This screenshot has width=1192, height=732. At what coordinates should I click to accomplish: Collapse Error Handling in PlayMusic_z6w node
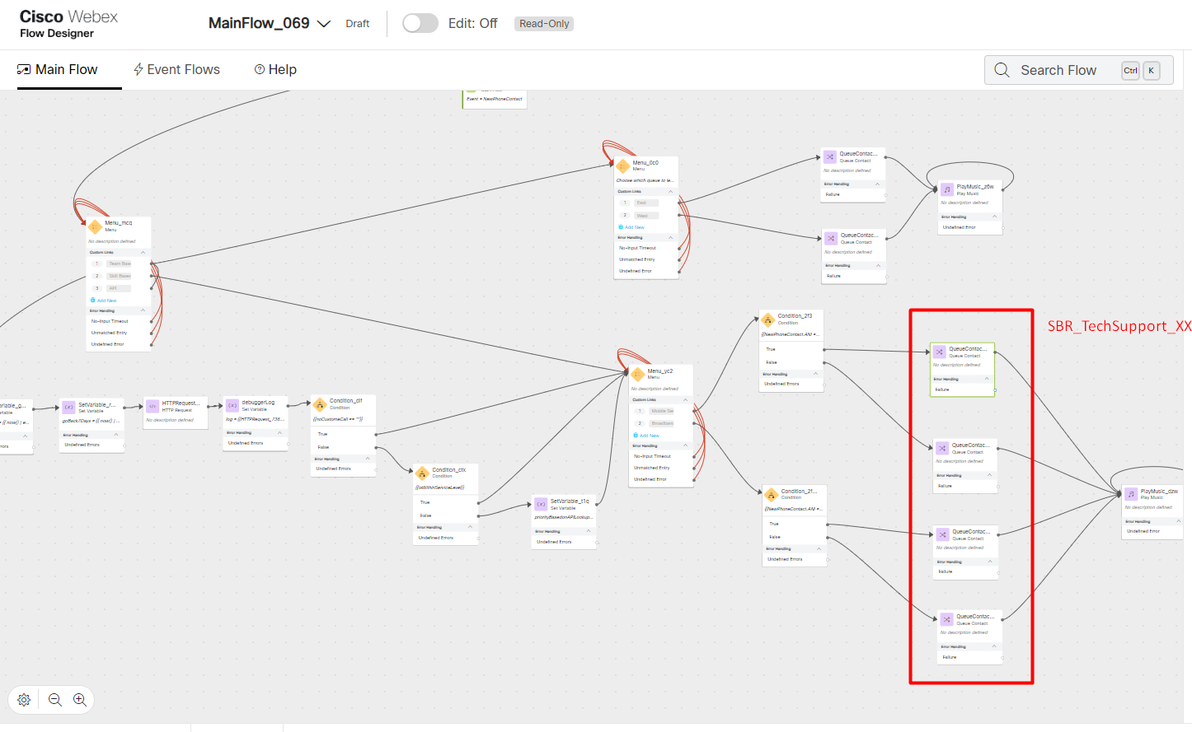click(994, 217)
